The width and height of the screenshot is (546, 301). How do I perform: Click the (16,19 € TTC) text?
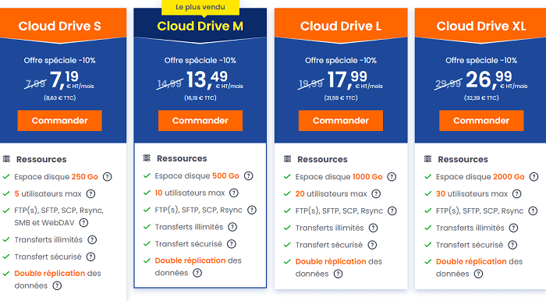(x=200, y=97)
